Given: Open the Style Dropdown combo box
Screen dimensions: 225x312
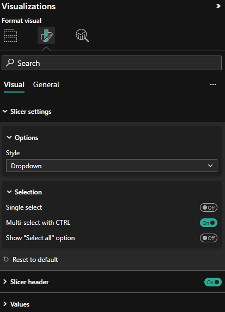Looking at the screenshot, I should (x=112, y=166).
